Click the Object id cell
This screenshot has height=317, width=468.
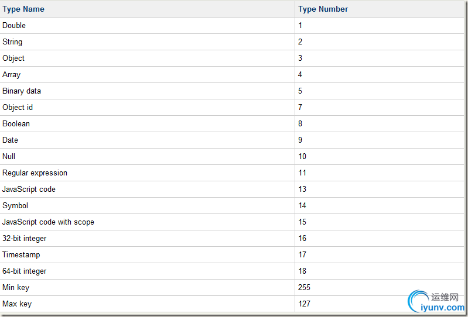pyautogui.click(x=18, y=108)
